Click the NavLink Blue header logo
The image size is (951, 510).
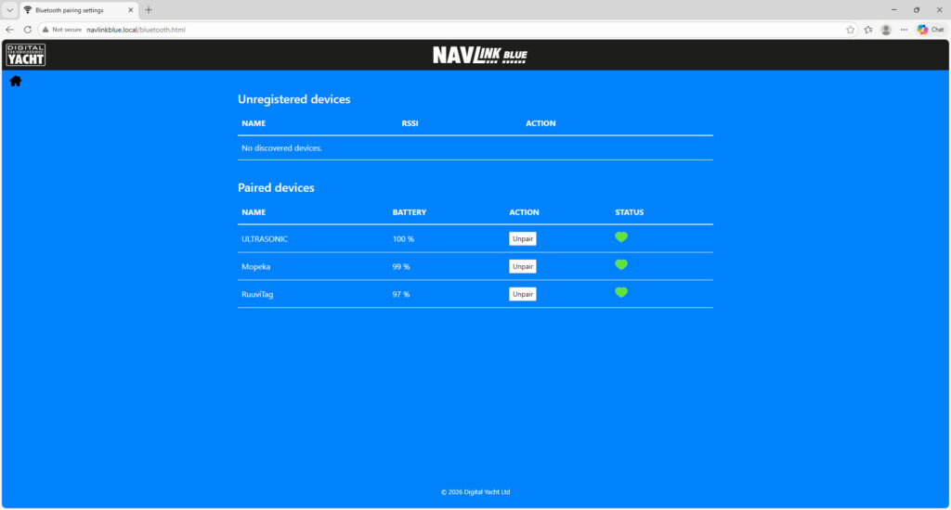coord(479,56)
